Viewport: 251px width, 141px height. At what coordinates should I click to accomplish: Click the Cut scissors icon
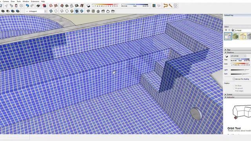click(x=6, y=6)
